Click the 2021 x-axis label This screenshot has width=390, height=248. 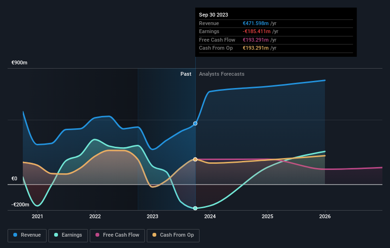point(38,217)
